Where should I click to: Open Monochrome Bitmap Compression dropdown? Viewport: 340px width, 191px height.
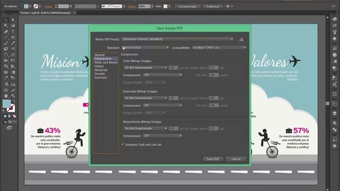tap(163, 136)
